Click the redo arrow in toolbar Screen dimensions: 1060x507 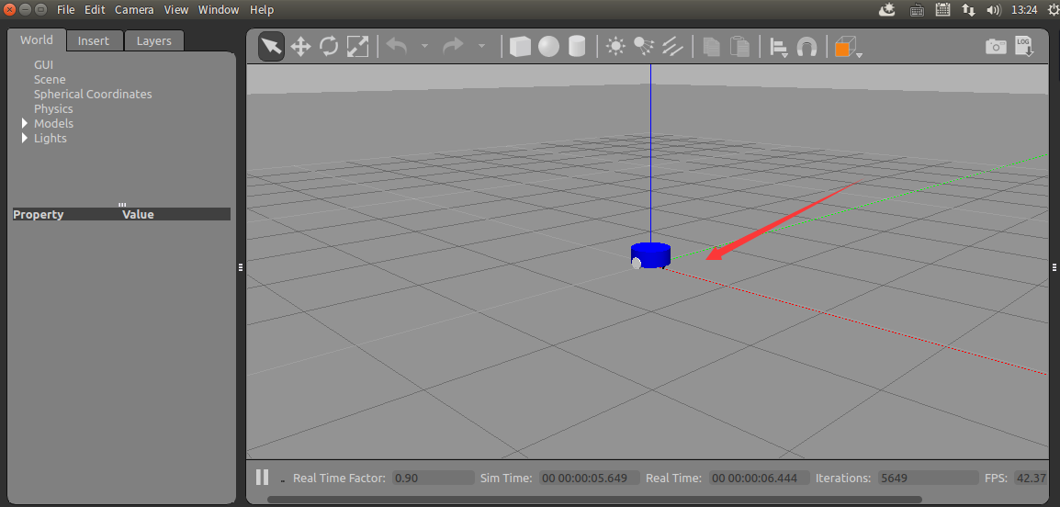[x=453, y=47]
